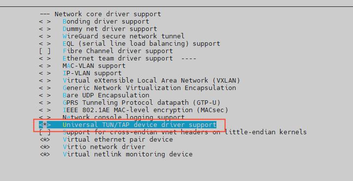
Task: Check cross-endian vnet headers support box
Action: click(x=45, y=132)
